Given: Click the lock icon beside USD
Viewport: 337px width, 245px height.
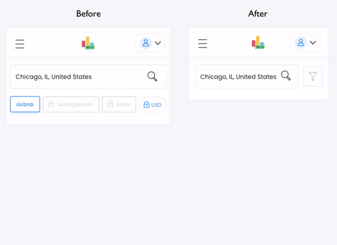Looking at the screenshot, I should point(147,105).
